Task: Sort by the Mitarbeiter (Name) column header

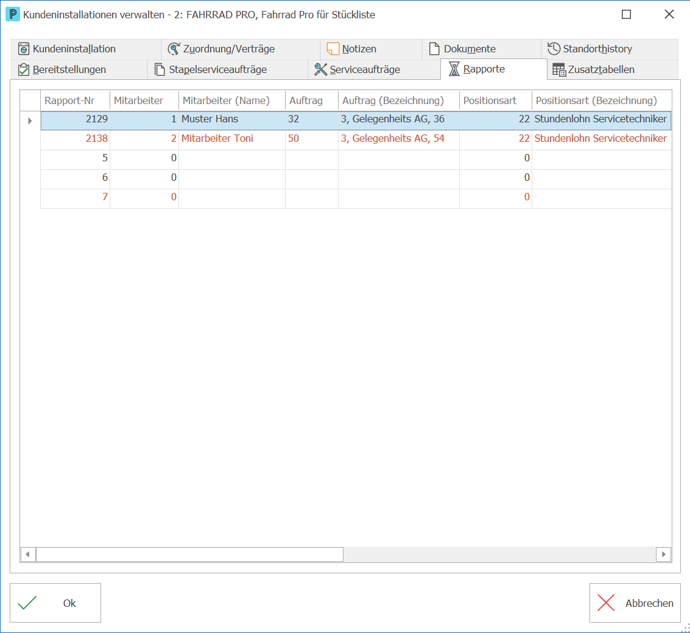Action: [x=232, y=101]
